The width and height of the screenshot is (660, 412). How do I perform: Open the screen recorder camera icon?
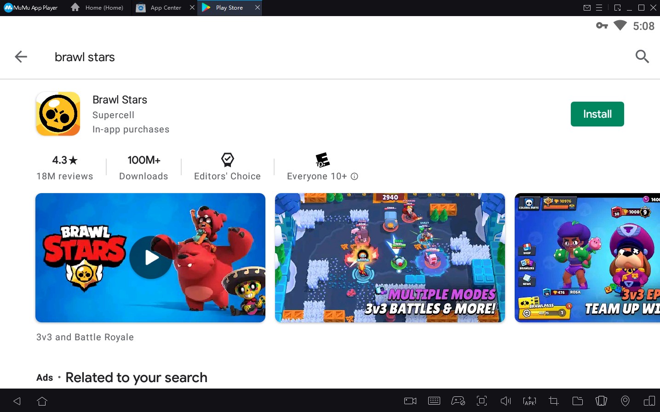click(410, 401)
